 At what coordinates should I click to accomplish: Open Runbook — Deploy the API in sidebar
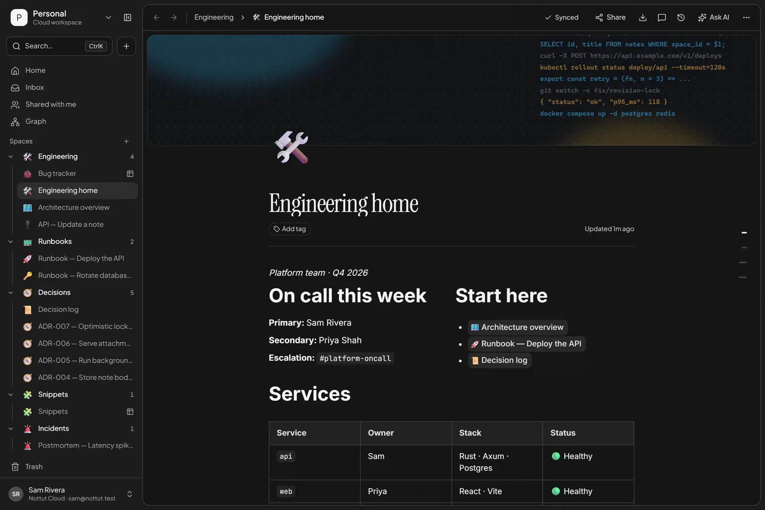[77, 259]
